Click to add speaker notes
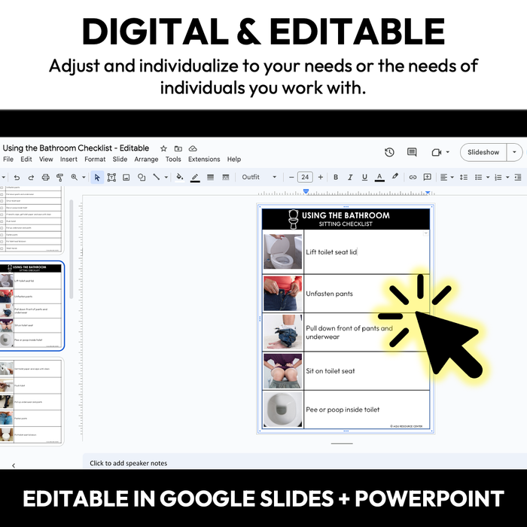 click(128, 463)
